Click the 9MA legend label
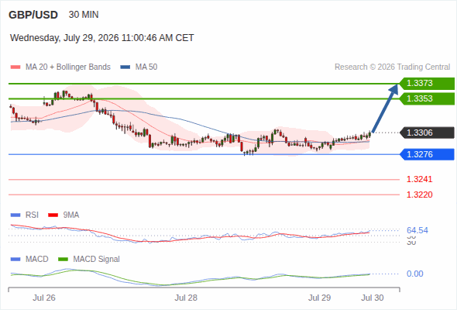 coord(71,215)
